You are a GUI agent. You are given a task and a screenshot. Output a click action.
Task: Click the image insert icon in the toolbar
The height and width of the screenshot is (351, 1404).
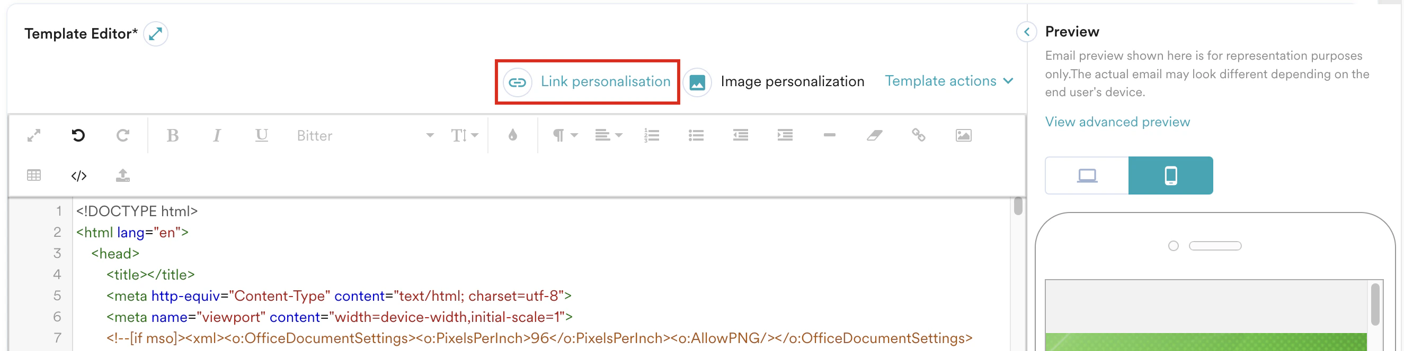(x=964, y=135)
